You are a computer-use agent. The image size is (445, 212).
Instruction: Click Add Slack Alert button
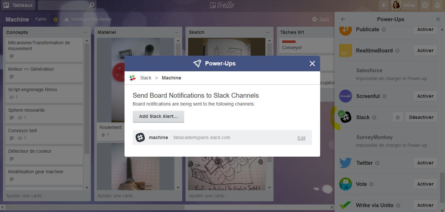click(x=158, y=116)
